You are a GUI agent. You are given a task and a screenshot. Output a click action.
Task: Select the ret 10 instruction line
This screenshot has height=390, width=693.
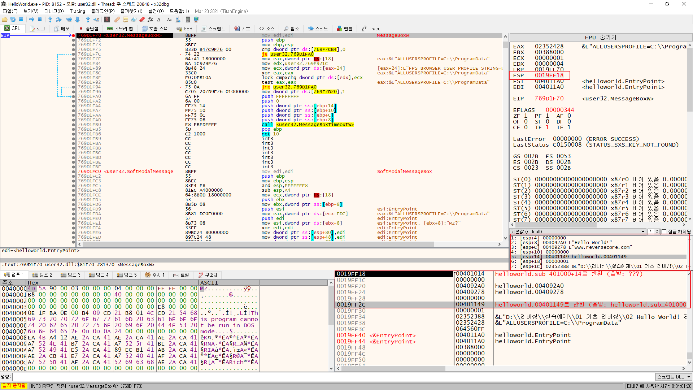[x=270, y=134]
